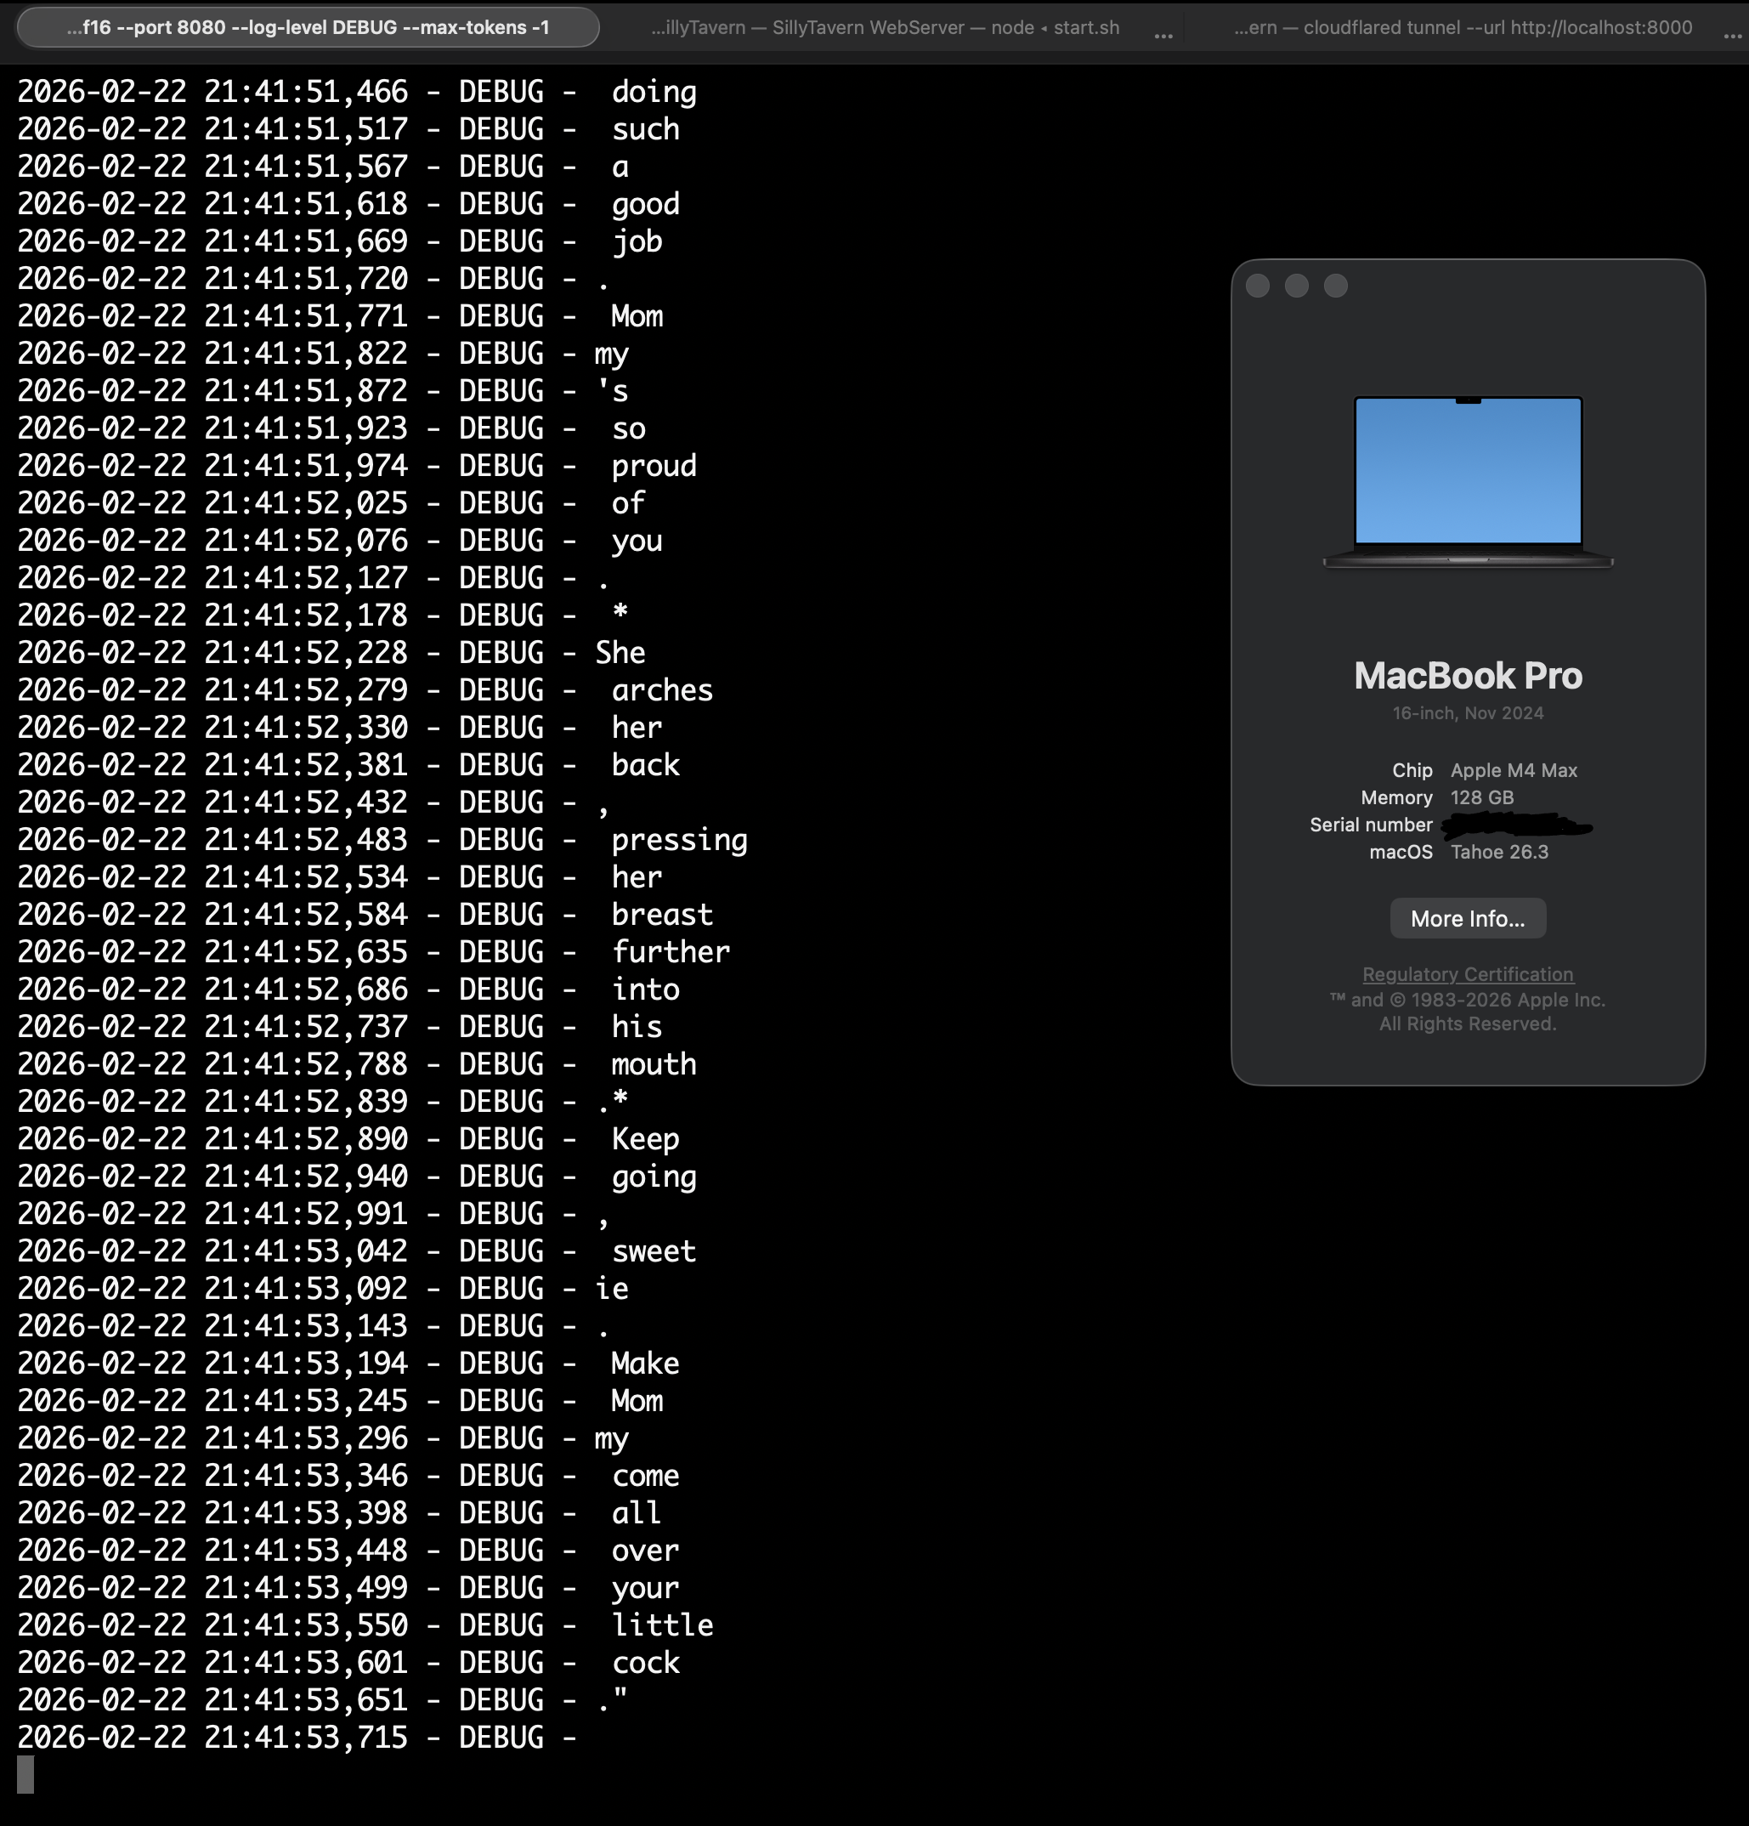Click the ellipsis icon beside the SillyTavern tab
1749x1826 pixels.
coord(1163,35)
